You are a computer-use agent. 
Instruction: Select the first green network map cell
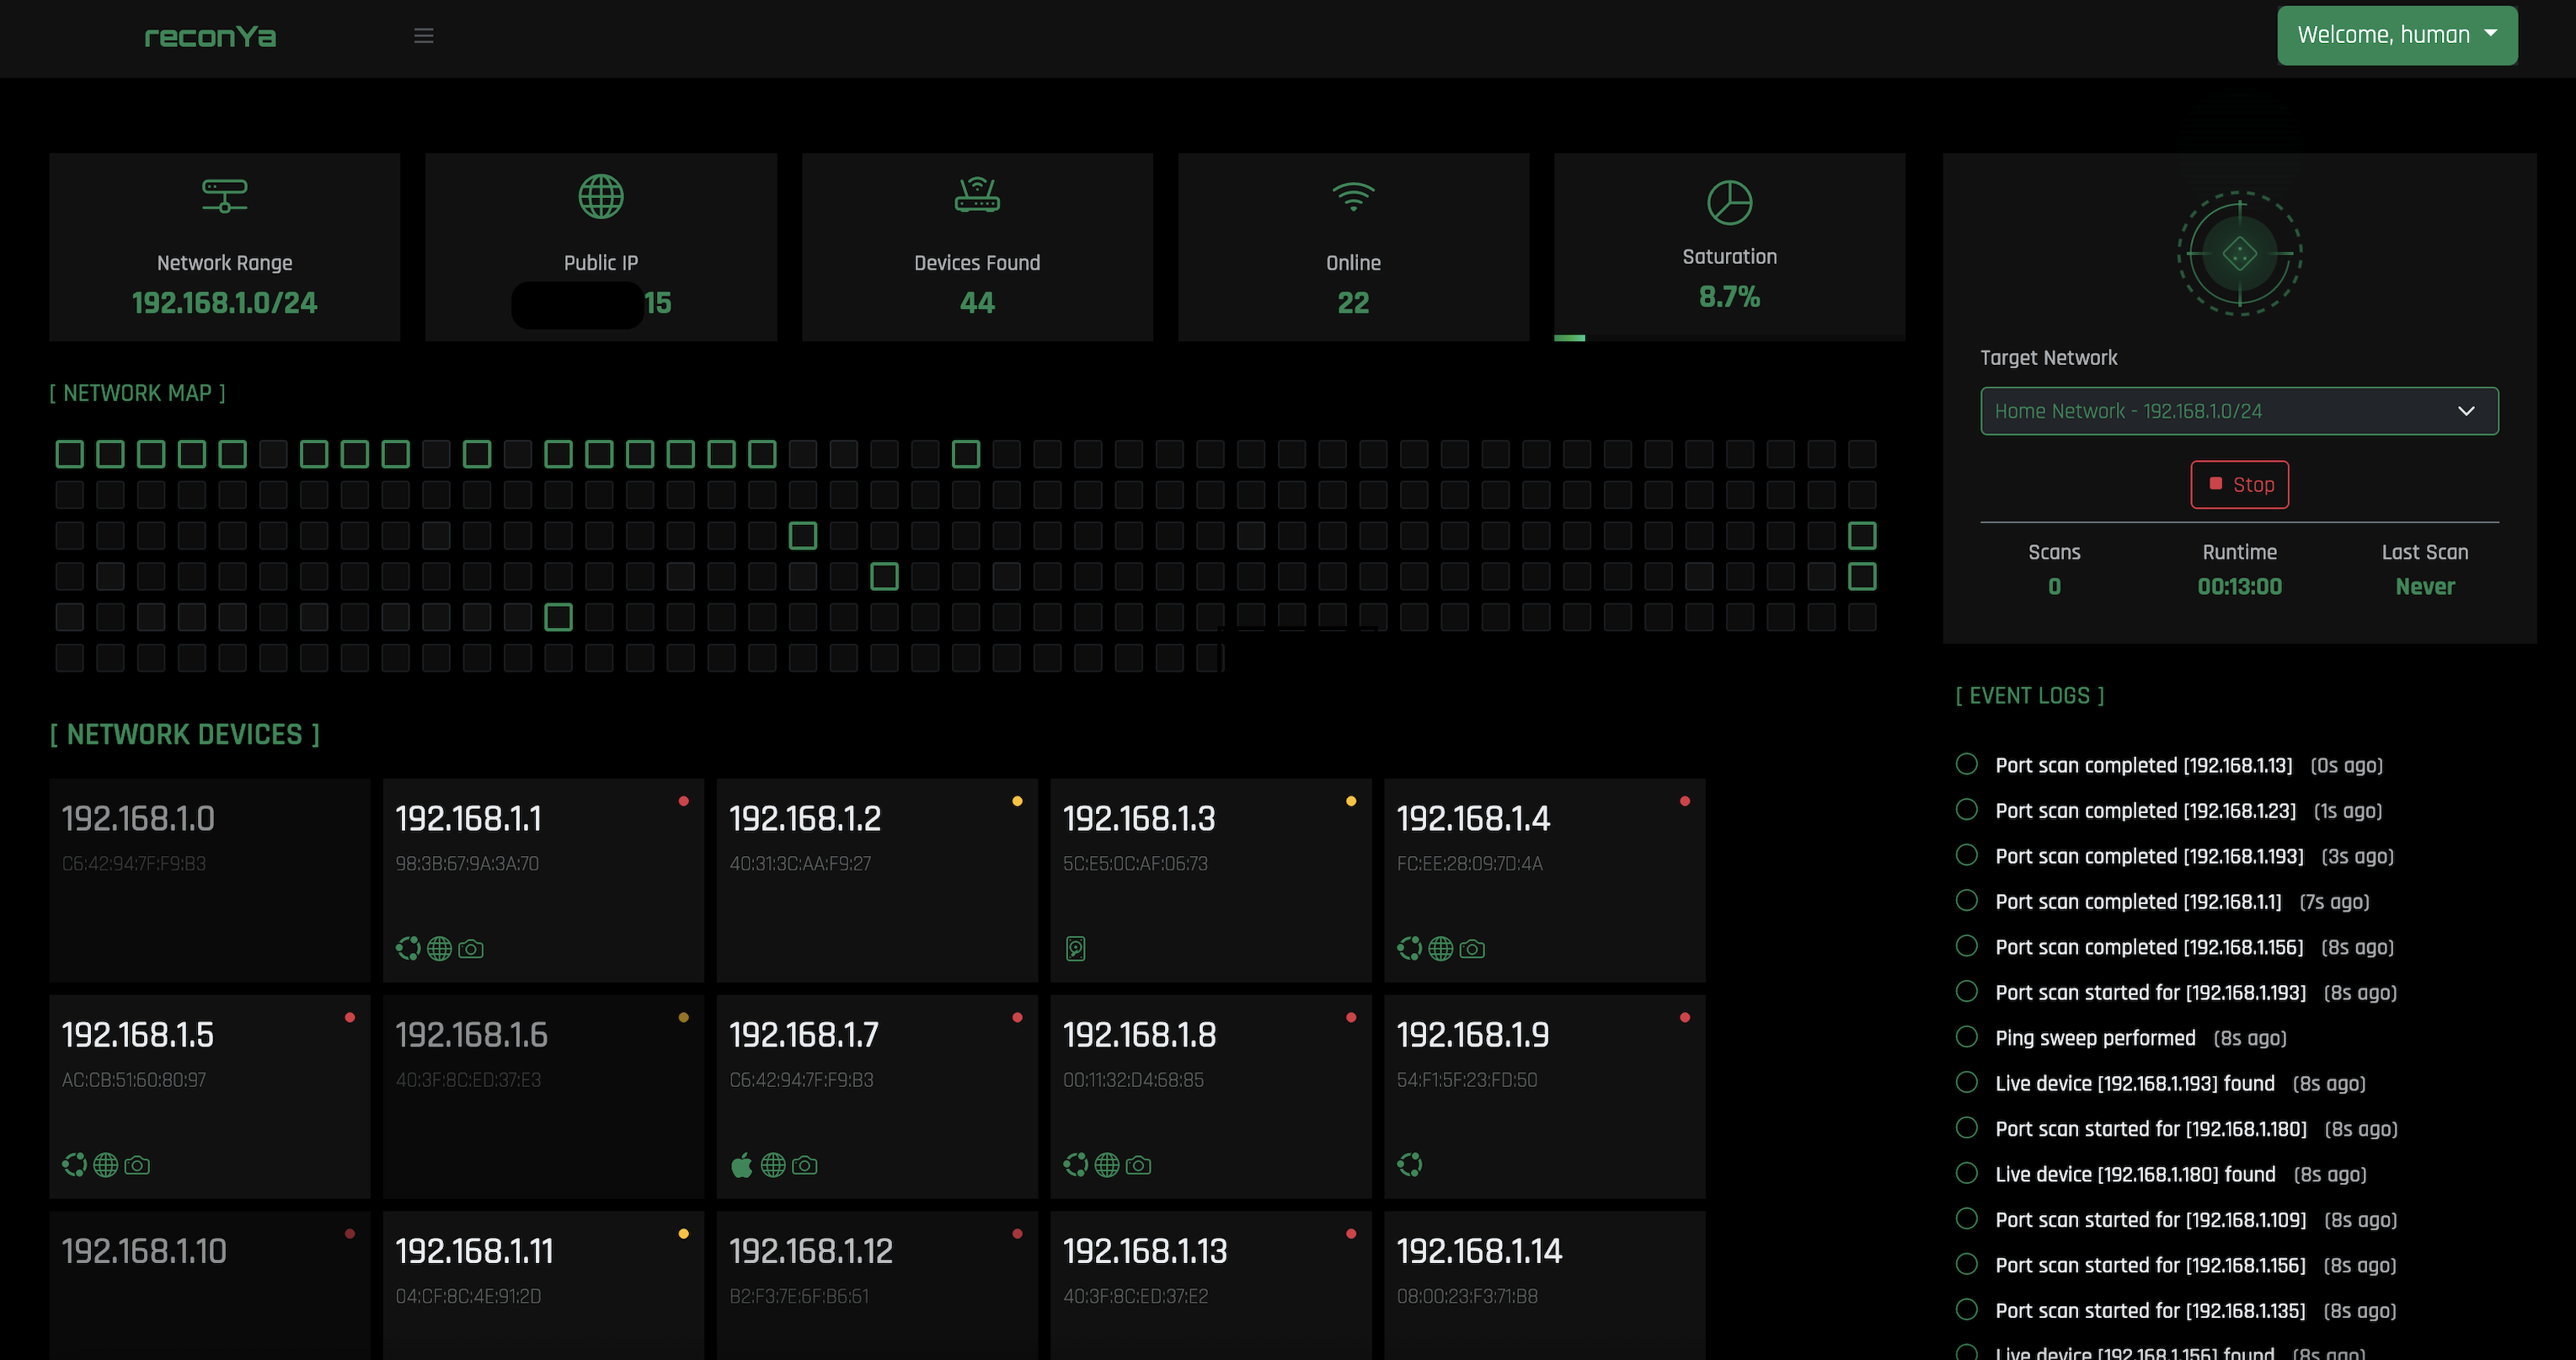(x=69, y=454)
